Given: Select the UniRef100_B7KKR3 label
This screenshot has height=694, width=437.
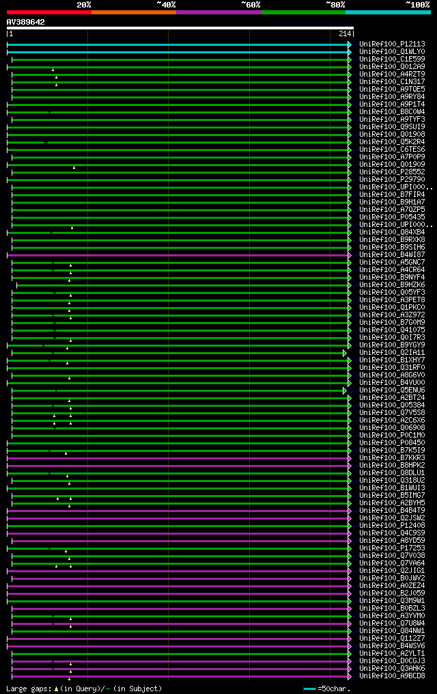Looking at the screenshot, I should pos(392,458).
